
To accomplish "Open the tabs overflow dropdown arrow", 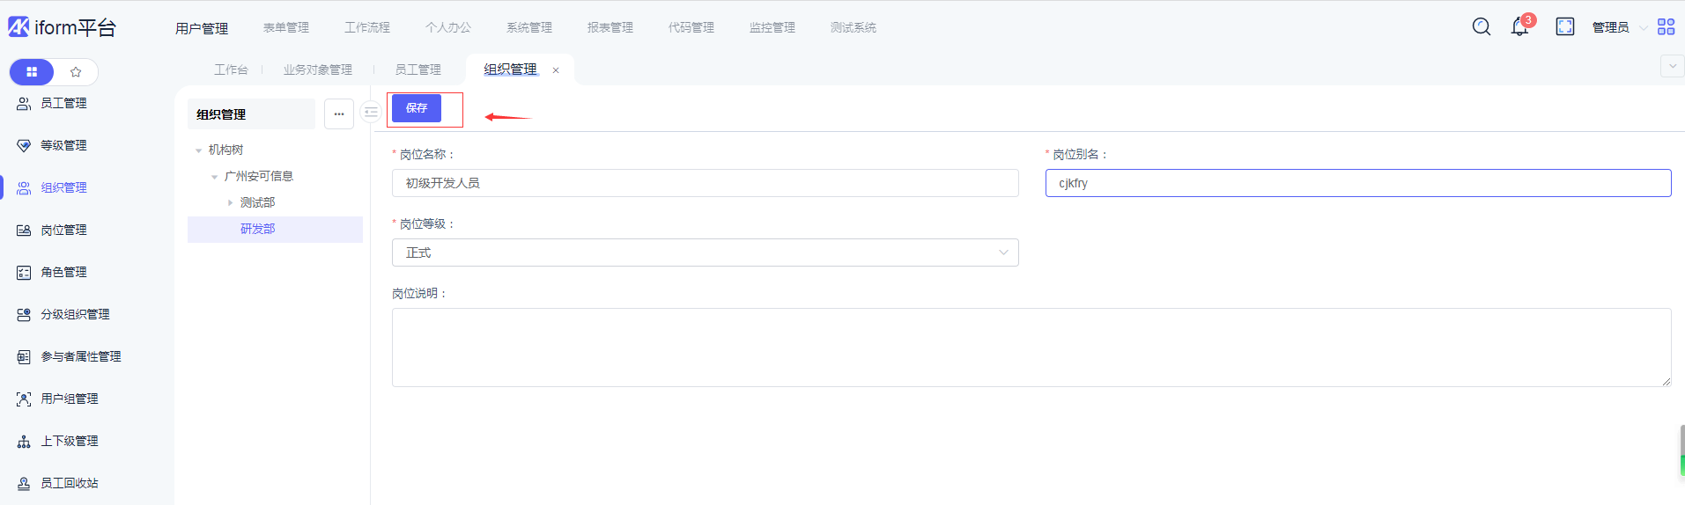I will pos(1671,66).
